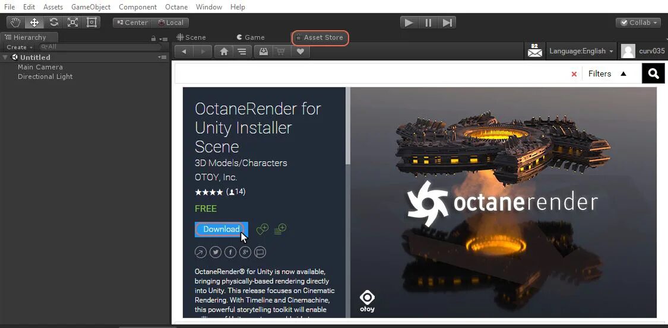
Task: Open the Asset Store download manager
Action: tap(263, 52)
